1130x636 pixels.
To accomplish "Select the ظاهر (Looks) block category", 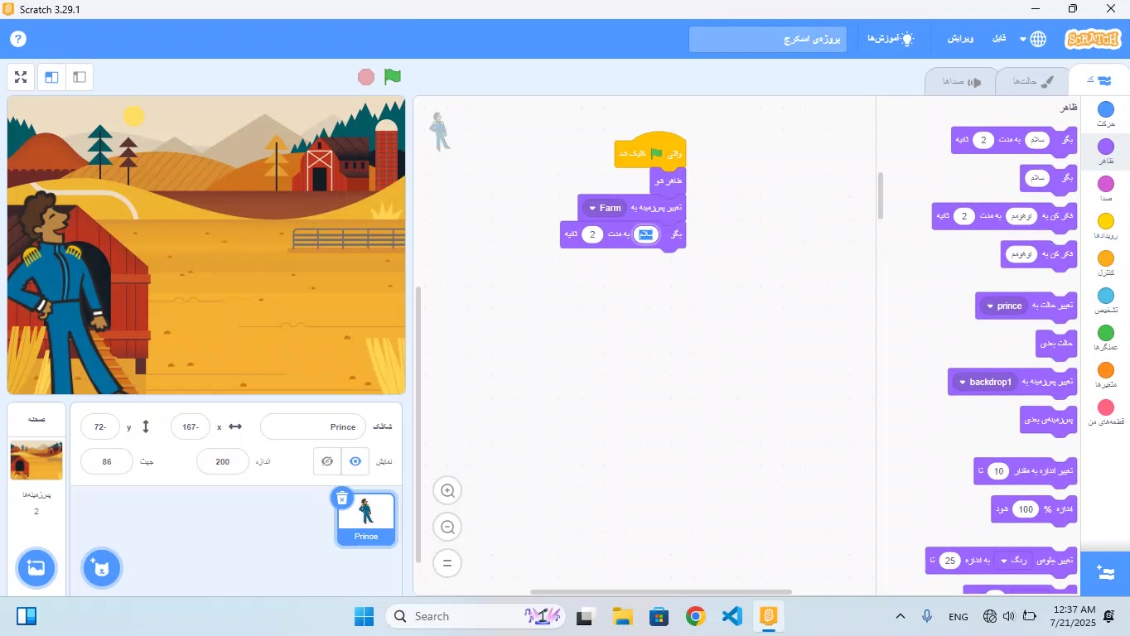I will click(1106, 152).
